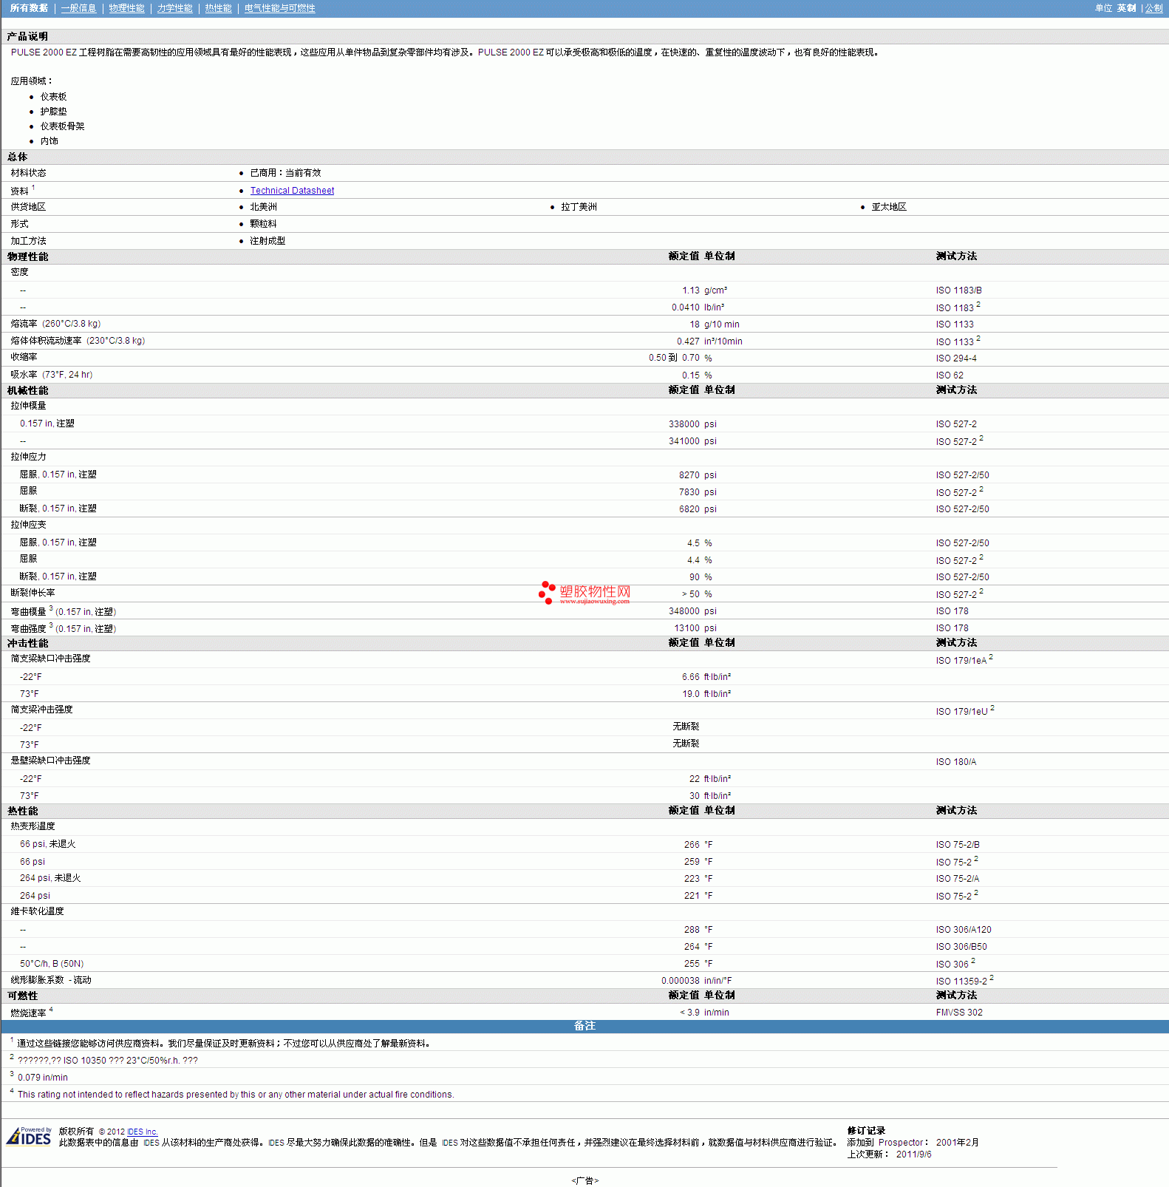This screenshot has width=1169, height=1187.
Task: Select the 0.079 in/min footnote
Action: coord(43,1078)
